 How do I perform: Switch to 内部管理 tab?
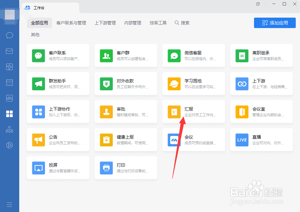pyautogui.click(x=133, y=23)
